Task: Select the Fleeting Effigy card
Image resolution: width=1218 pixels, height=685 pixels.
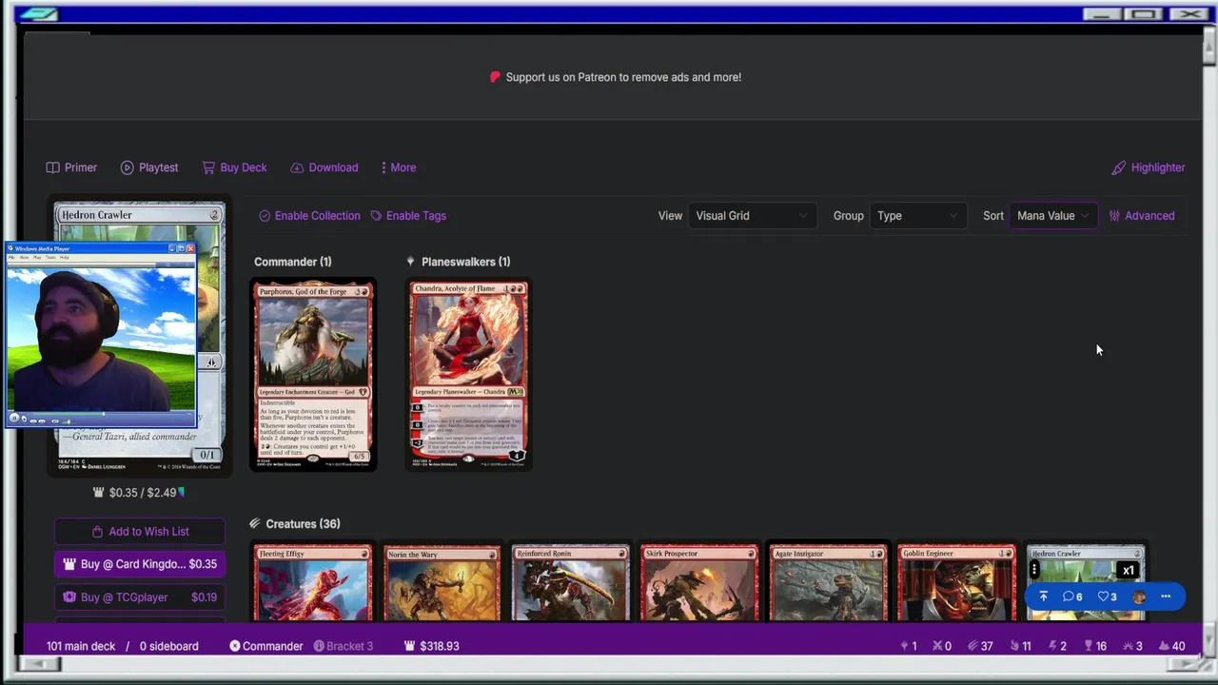Action: [312, 582]
